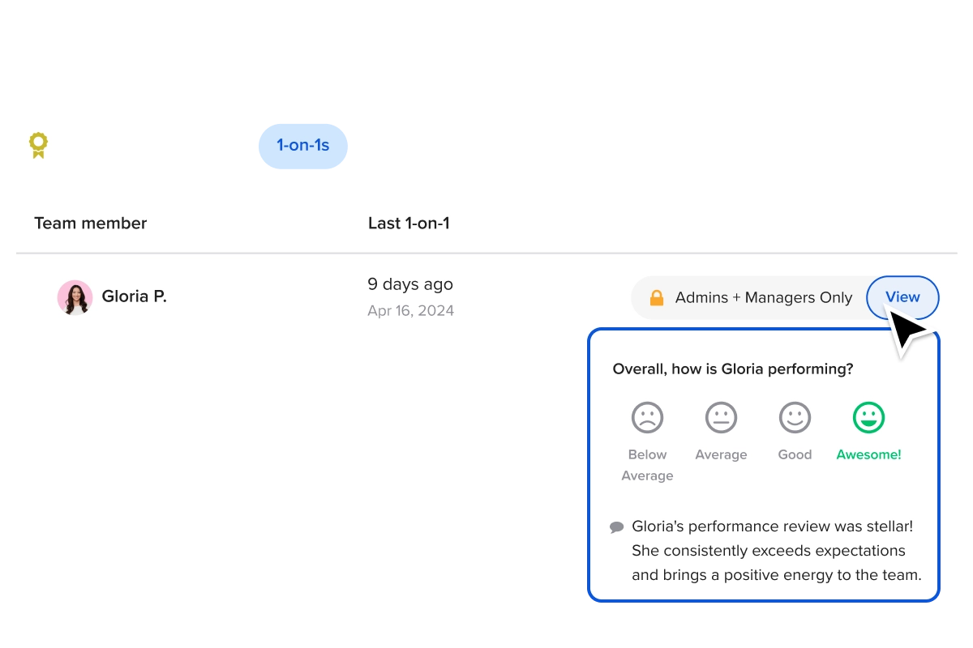This screenshot has width=973, height=648.
Task: Select the green Awesome face icon
Action: [x=868, y=418]
